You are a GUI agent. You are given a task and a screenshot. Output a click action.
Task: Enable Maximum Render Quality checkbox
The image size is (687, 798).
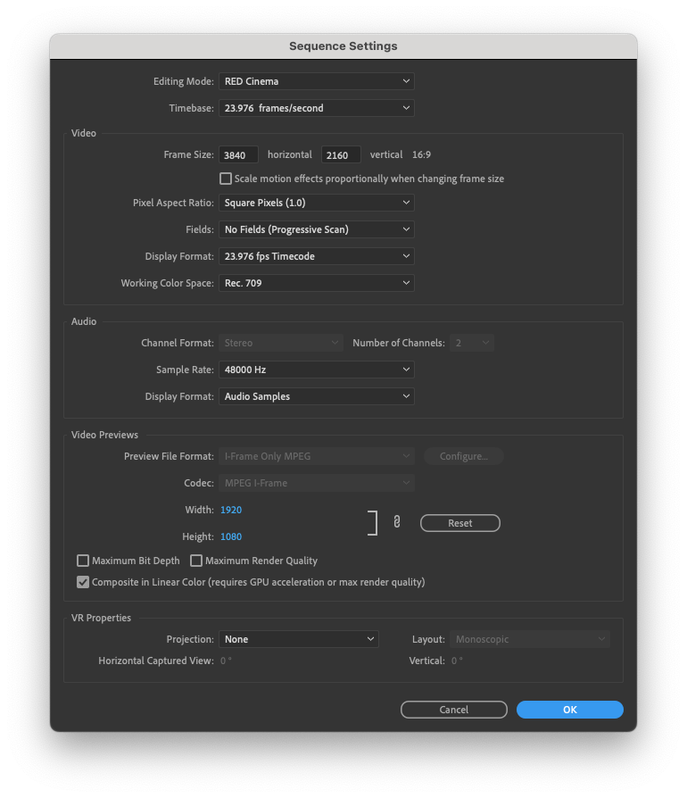point(195,561)
